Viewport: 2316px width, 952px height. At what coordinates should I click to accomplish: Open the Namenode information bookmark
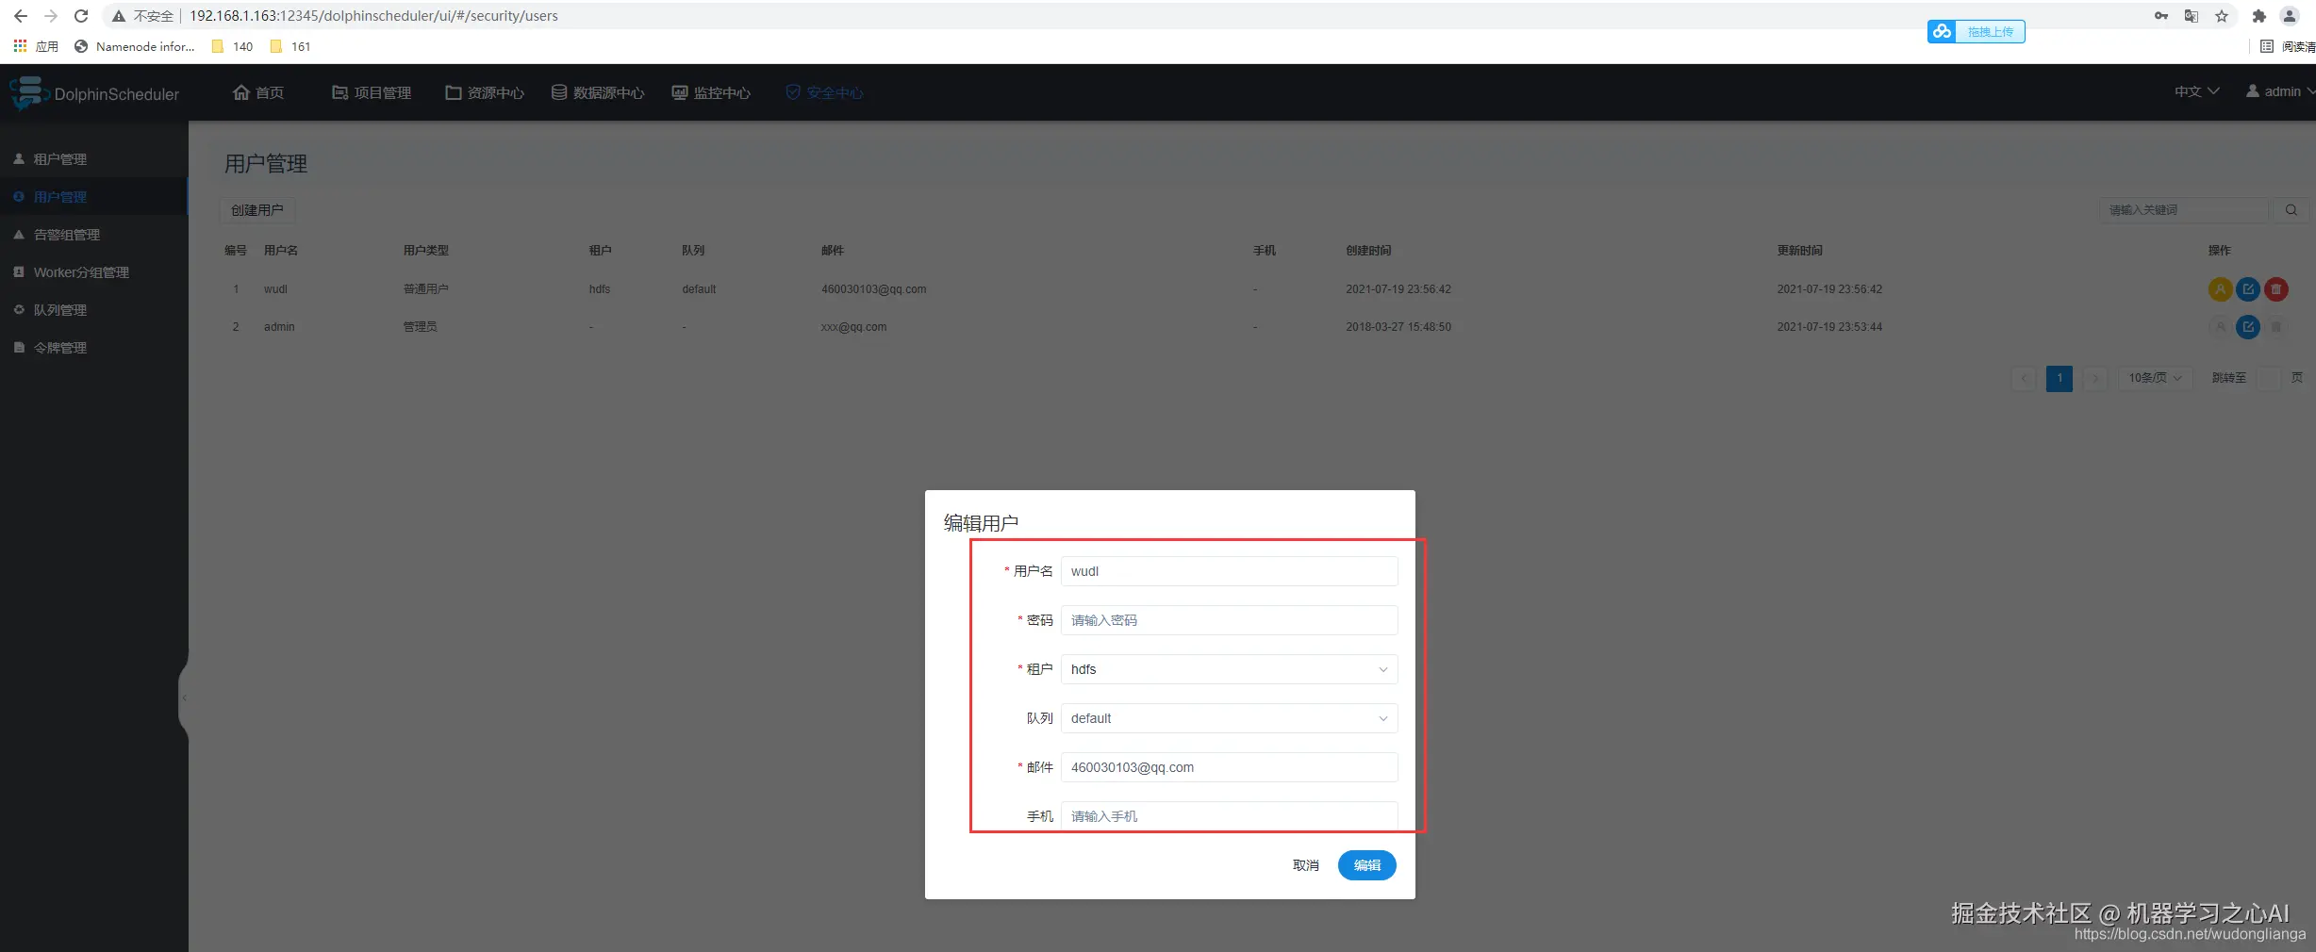click(x=135, y=46)
